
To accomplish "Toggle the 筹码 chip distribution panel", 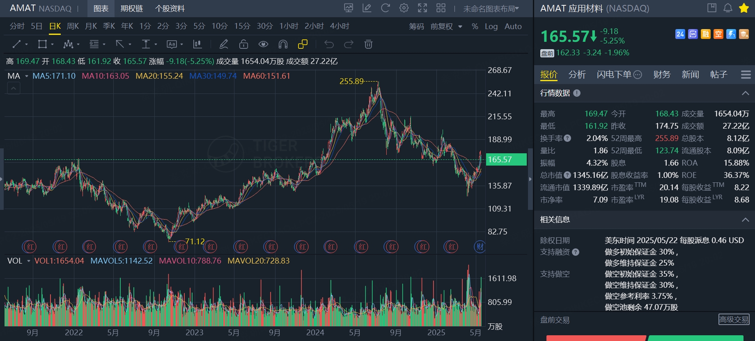I will click(x=416, y=26).
